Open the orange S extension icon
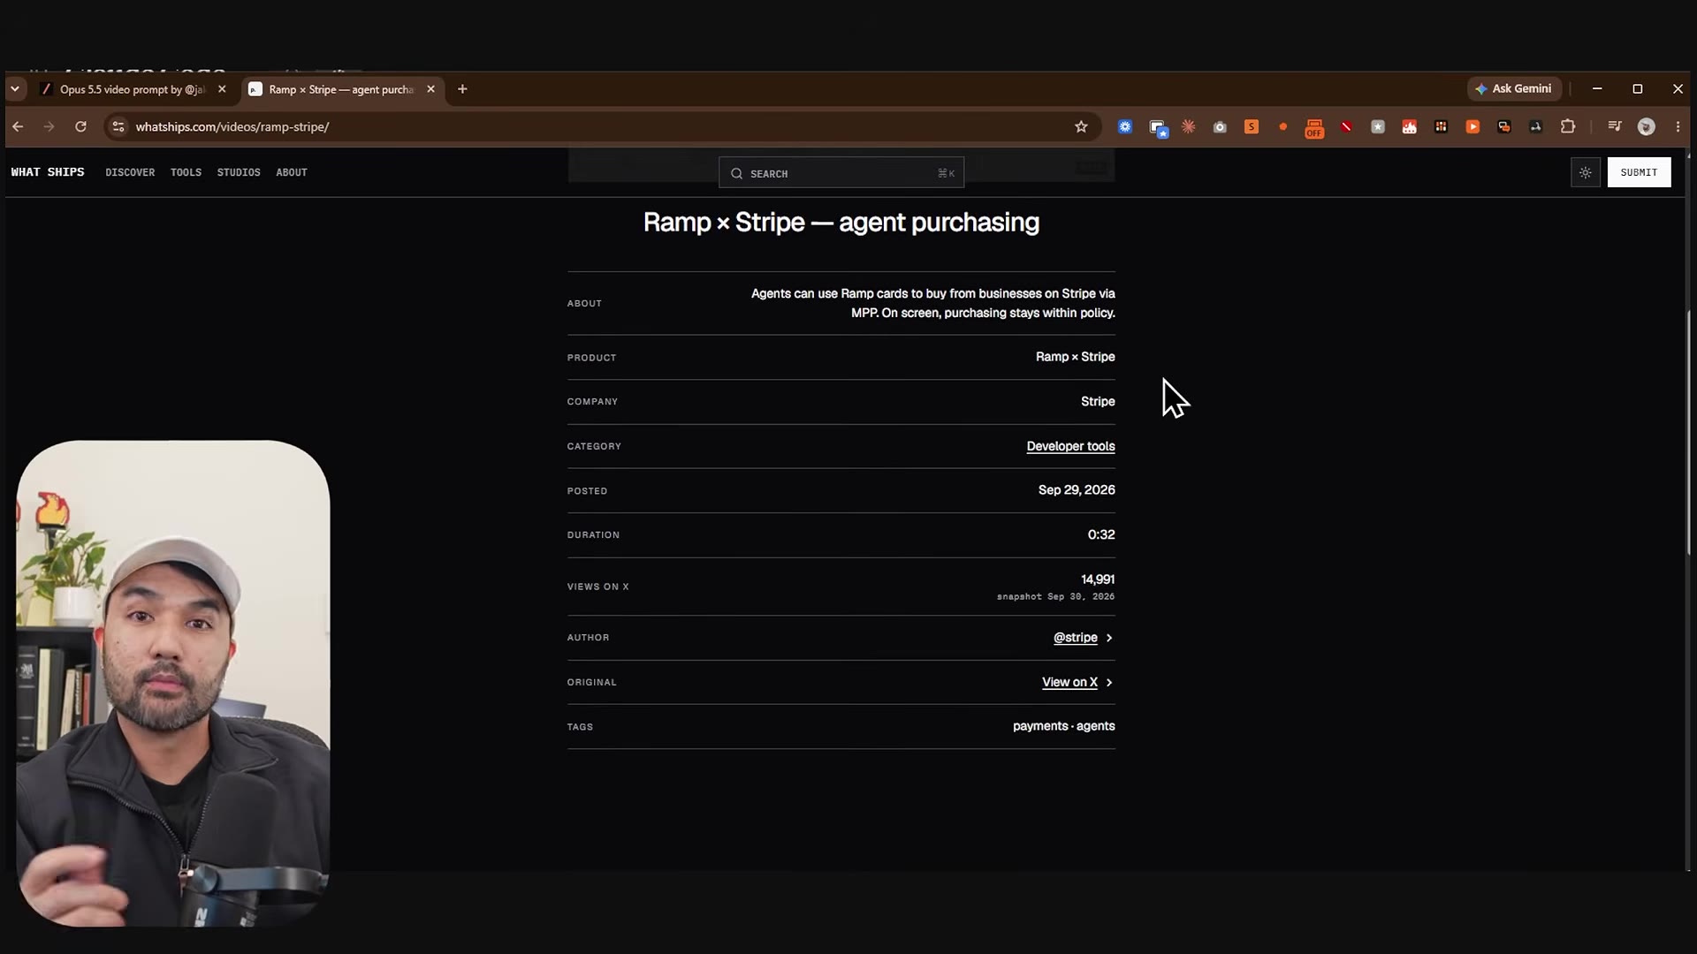 pyautogui.click(x=1252, y=126)
